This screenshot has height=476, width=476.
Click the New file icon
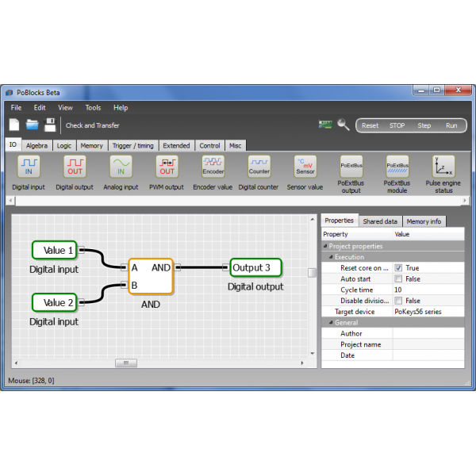click(x=14, y=125)
